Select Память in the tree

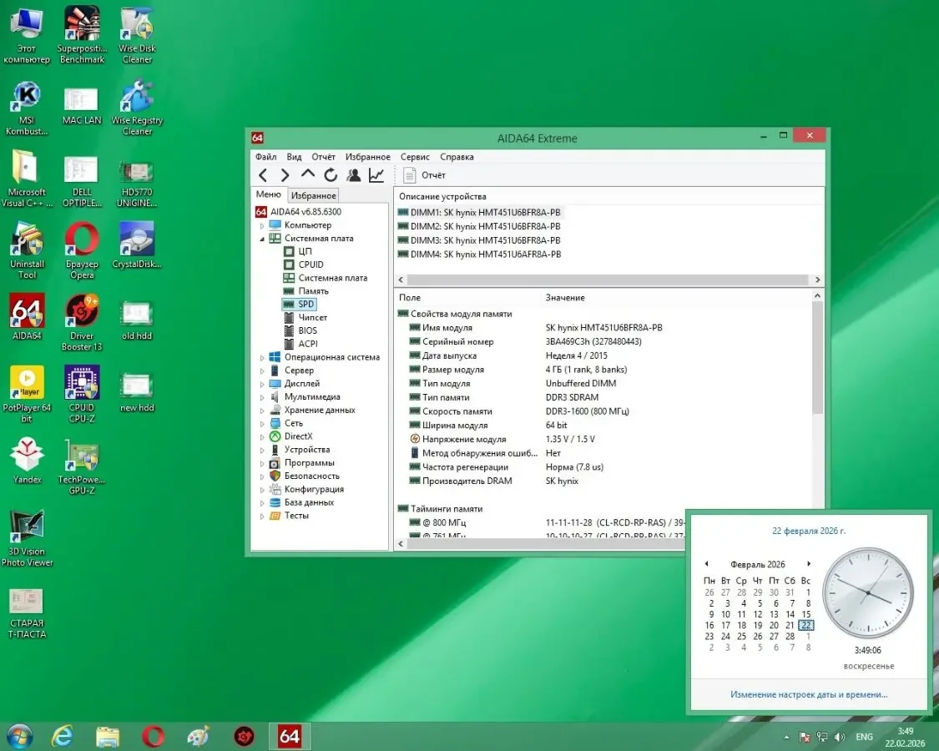click(313, 291)
